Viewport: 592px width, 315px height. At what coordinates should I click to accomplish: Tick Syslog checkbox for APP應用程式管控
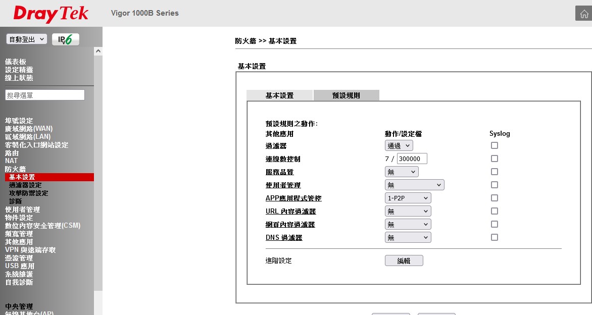click(x=494, y=198)
